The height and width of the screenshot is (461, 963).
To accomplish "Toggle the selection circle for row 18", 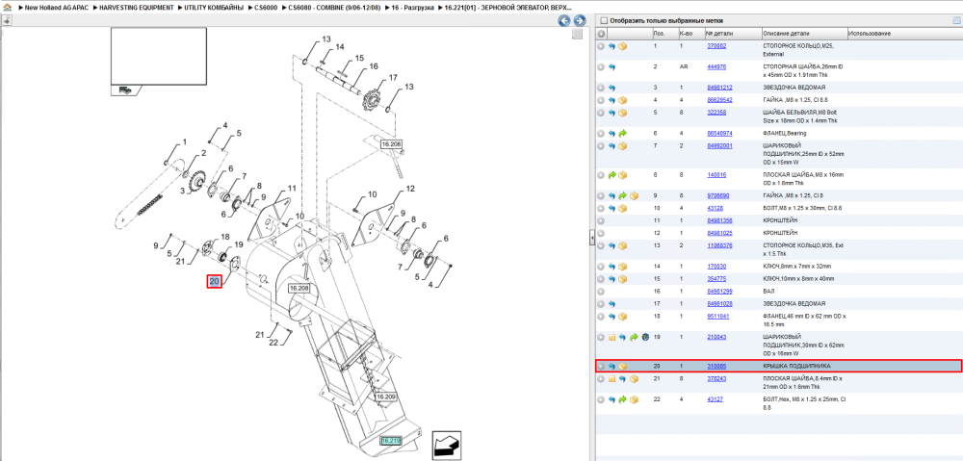I will tap(601, 316).
